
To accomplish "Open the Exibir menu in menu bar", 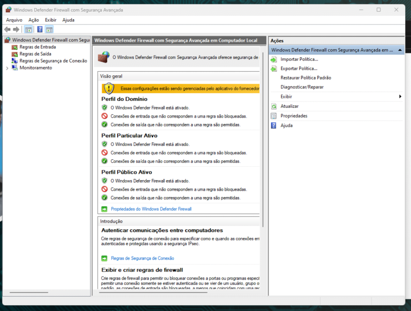I will tap(51, 20).
